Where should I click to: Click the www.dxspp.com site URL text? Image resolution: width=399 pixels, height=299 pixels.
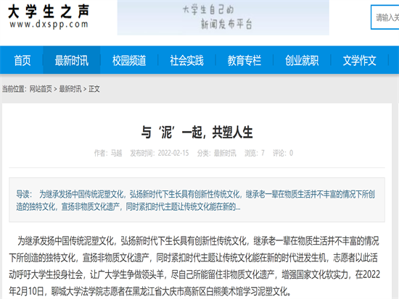[x=49, y=25]
